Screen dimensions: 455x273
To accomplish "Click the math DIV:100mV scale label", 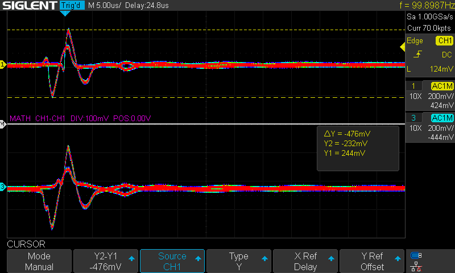I will (x=89, y=118).
